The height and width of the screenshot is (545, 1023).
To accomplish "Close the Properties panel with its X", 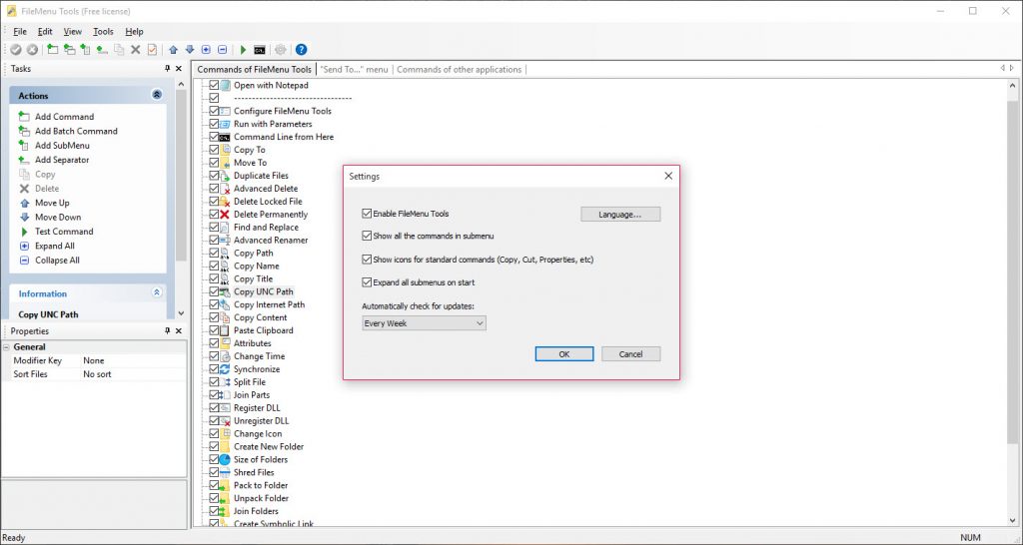I will [x=179, y=331].
